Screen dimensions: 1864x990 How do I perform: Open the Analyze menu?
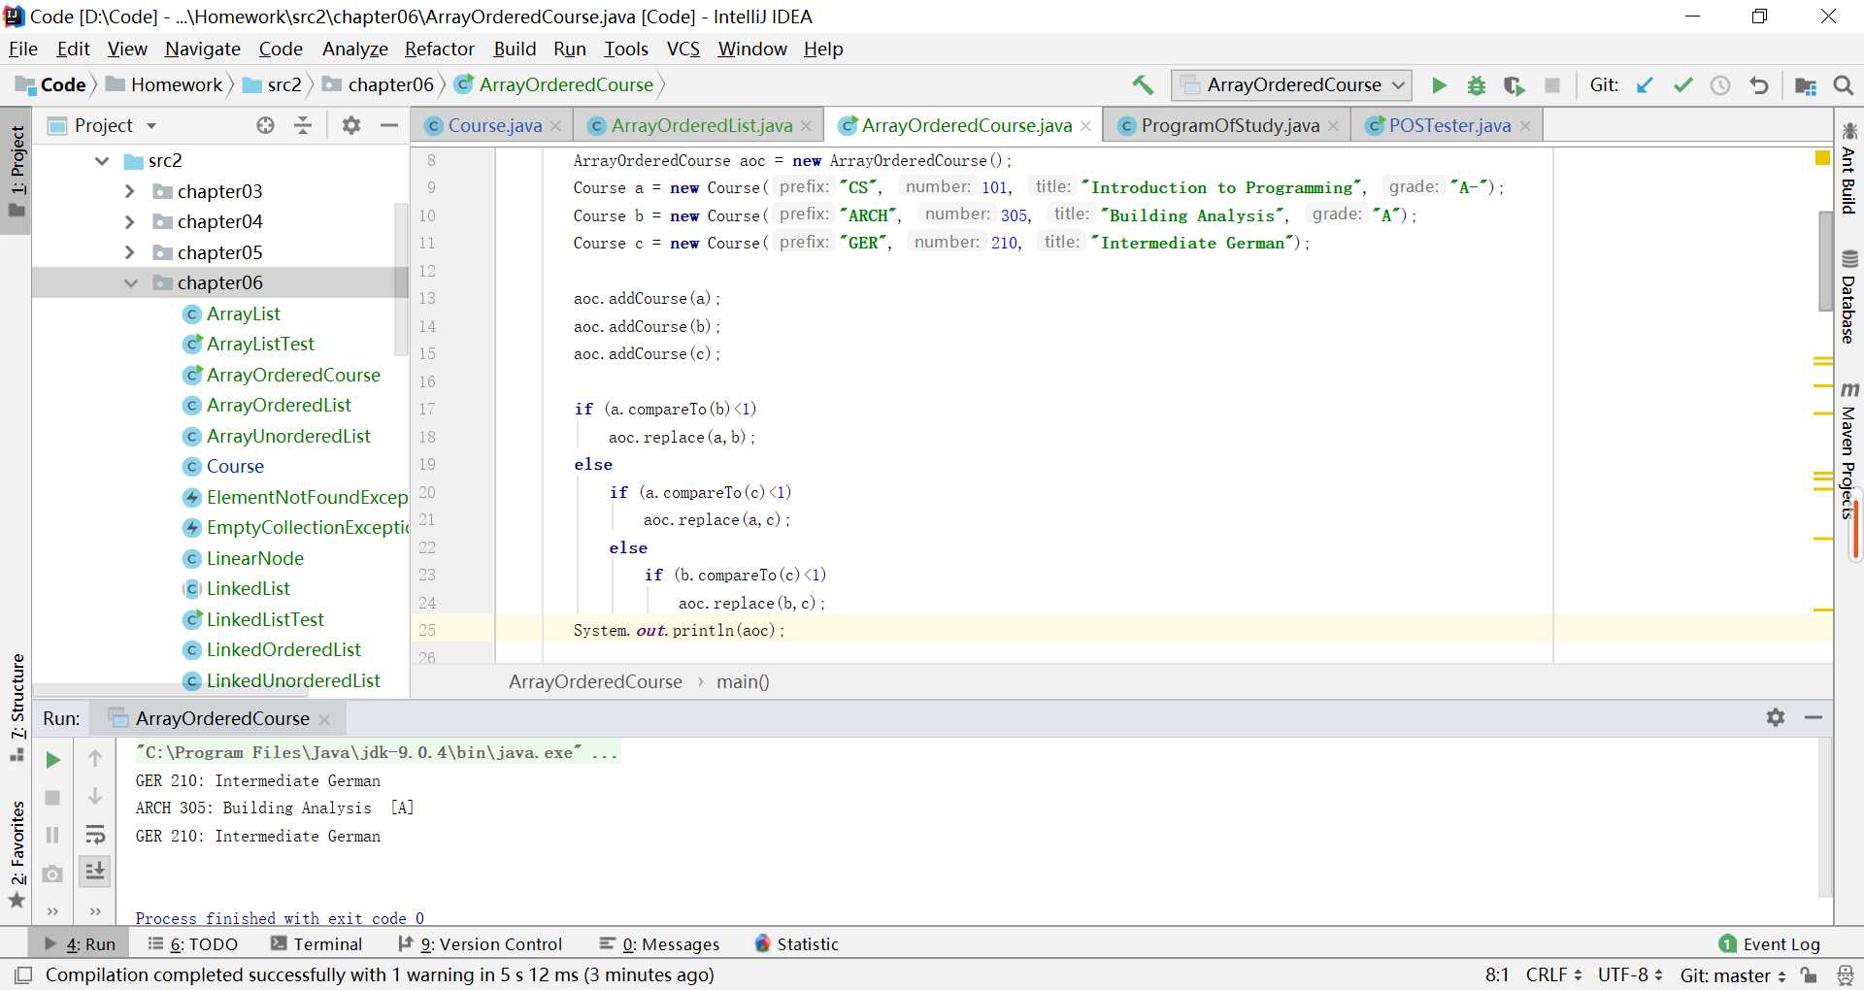pos(354,49)
